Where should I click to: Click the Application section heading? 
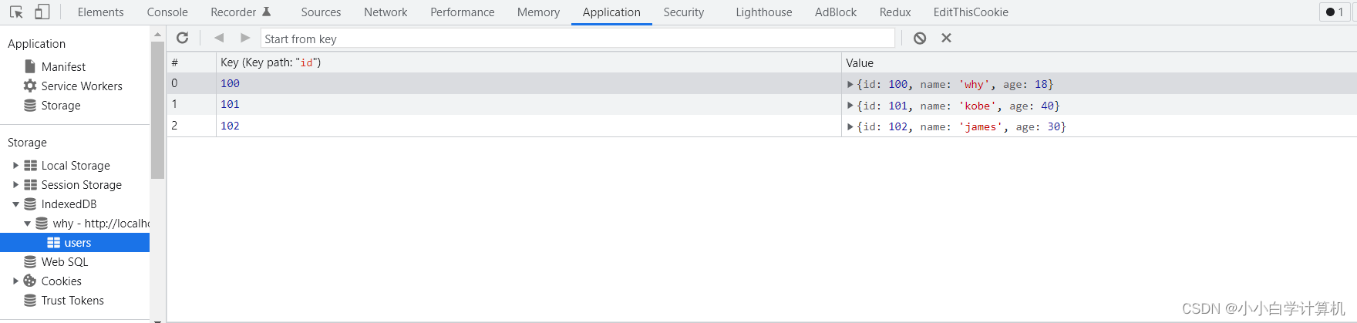coord(36,44)
